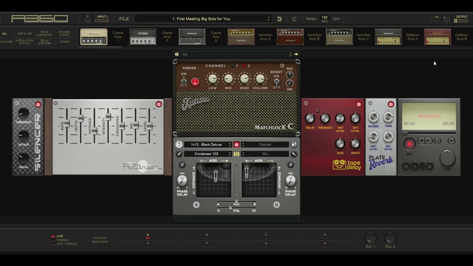Toggle the Rotarion pedal power button
This screenshot has height=266, width=473.
(159, 104)
